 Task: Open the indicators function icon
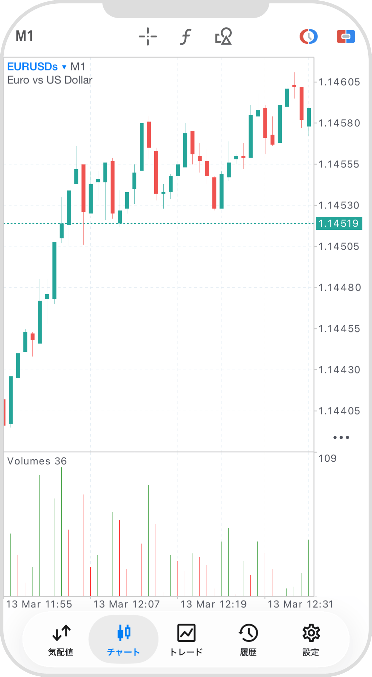click(x=185, y=37)
